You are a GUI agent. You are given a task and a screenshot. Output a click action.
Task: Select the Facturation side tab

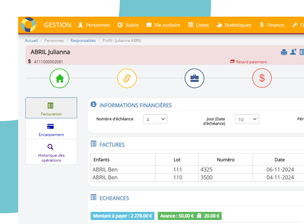[x=51, y=108]
